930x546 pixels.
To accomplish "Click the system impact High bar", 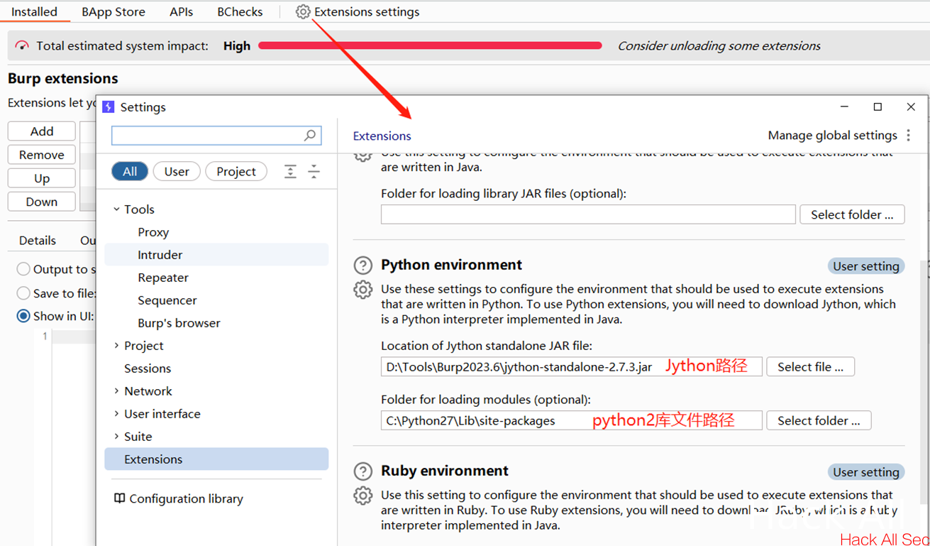I will (430, 45).
